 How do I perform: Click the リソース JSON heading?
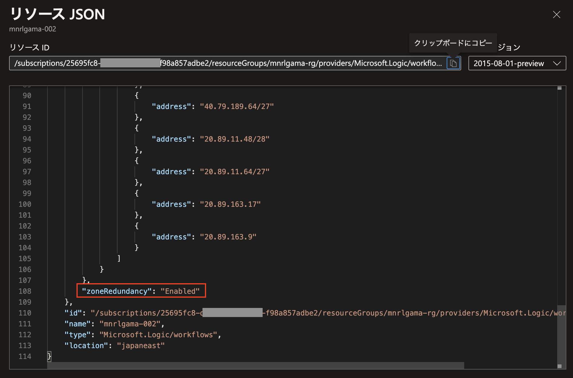coord(57,14)
